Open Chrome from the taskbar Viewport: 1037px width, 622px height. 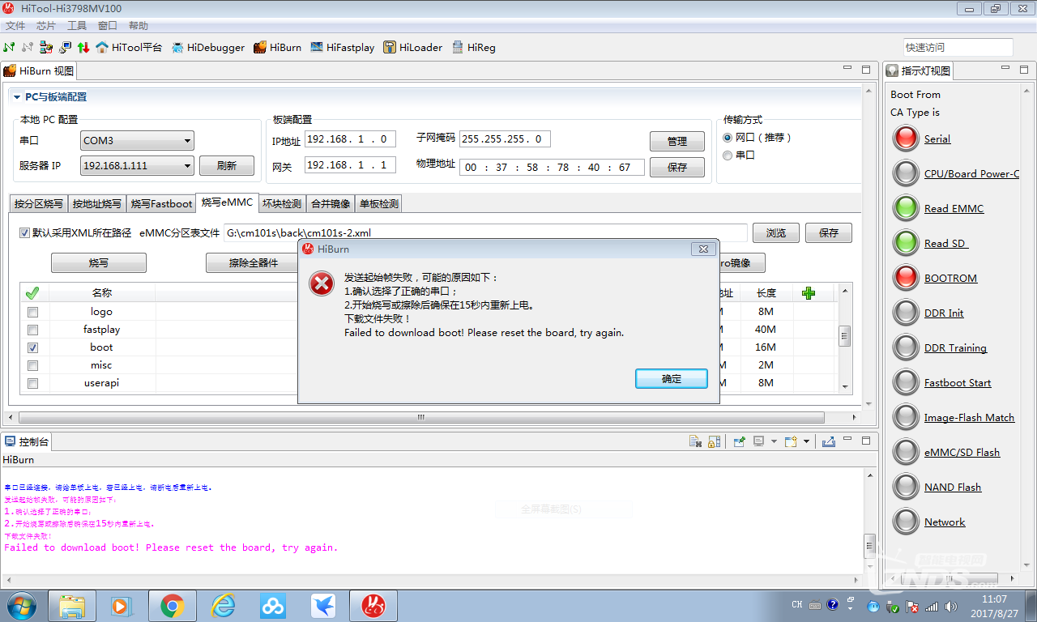[x=172, y=605]
